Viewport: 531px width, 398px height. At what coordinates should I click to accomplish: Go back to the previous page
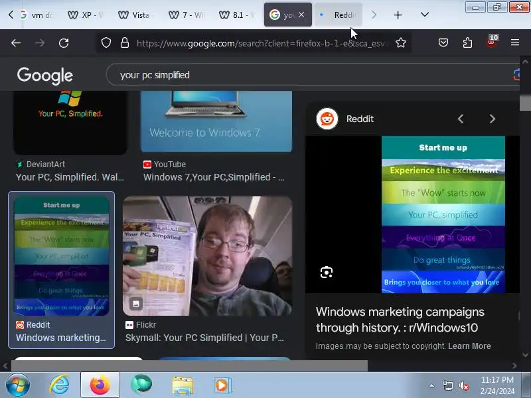tap(16, 43)
